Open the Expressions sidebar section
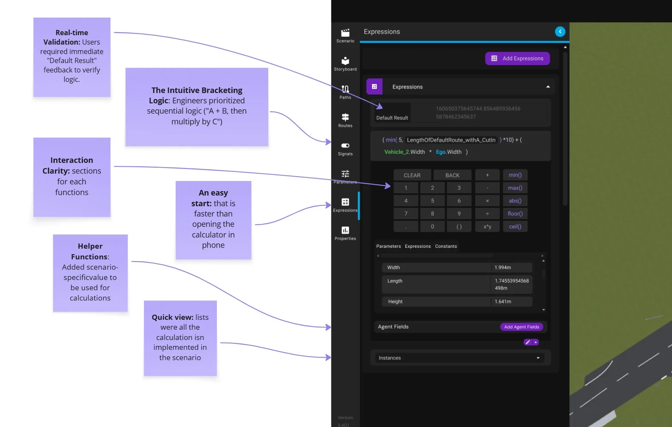Viewport: 672px width, 427px height. coord(345,205)
